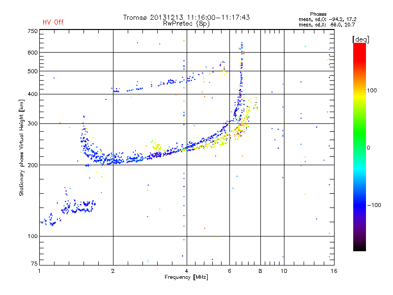The image size is (393, 295).
Task: Click the 750 tick label on the height axis
Action: point(32,31)
